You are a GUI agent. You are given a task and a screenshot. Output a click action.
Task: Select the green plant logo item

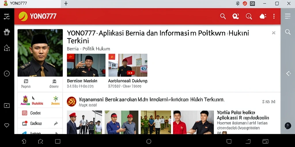coord(56,100)
